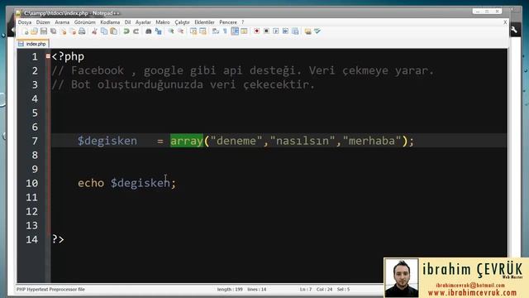The image size is (529, 298).
Task: Open the Görünüm menu
Action: click(x=84, y=22)
